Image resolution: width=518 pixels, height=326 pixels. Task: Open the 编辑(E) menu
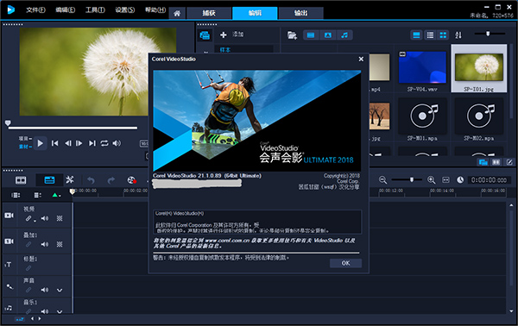pos(66,9)
